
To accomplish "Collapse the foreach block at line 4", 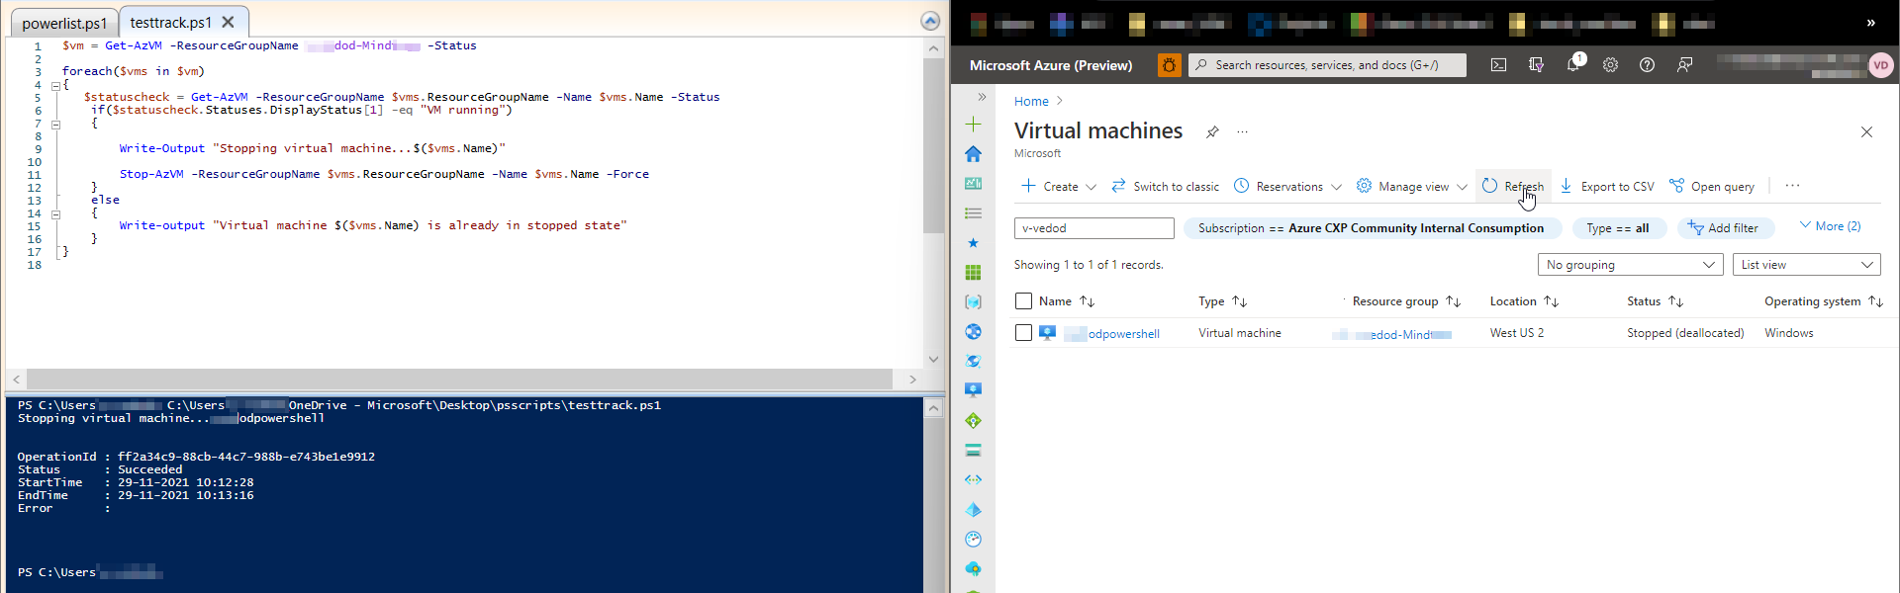I will click(x=55, y=86).
